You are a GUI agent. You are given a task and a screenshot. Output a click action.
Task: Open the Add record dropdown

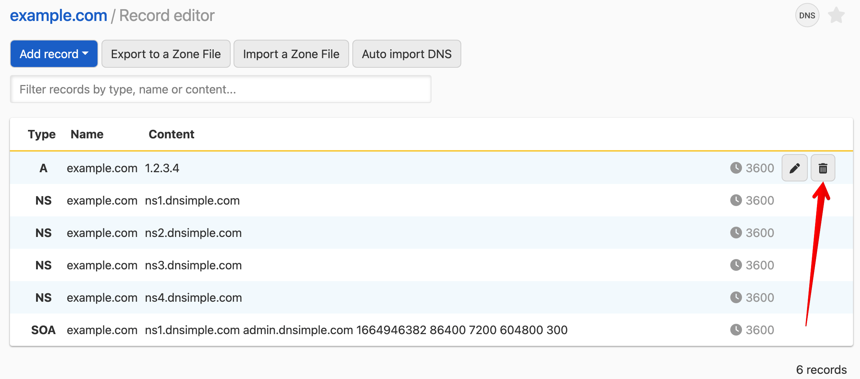click(54, 54)
